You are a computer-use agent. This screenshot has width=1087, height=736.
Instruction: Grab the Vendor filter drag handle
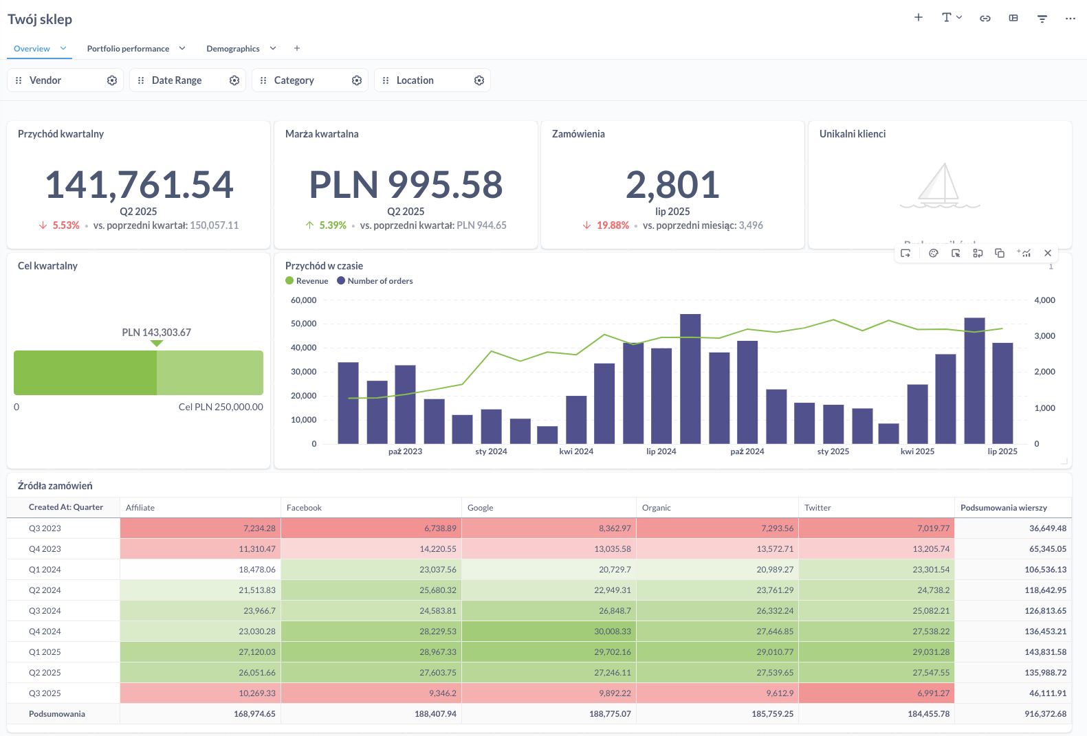click(19, 80)
